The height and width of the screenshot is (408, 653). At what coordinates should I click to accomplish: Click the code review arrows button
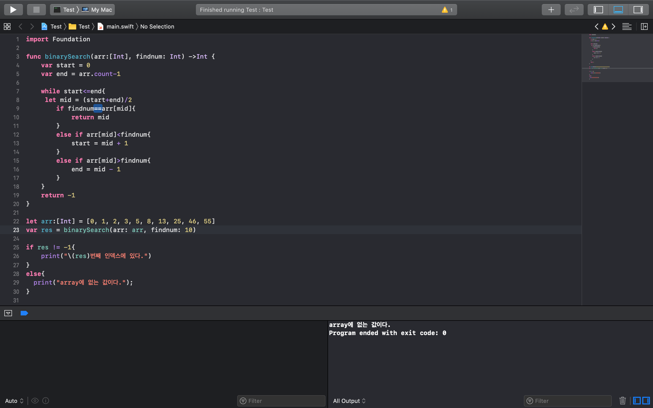tap(574, 10)
